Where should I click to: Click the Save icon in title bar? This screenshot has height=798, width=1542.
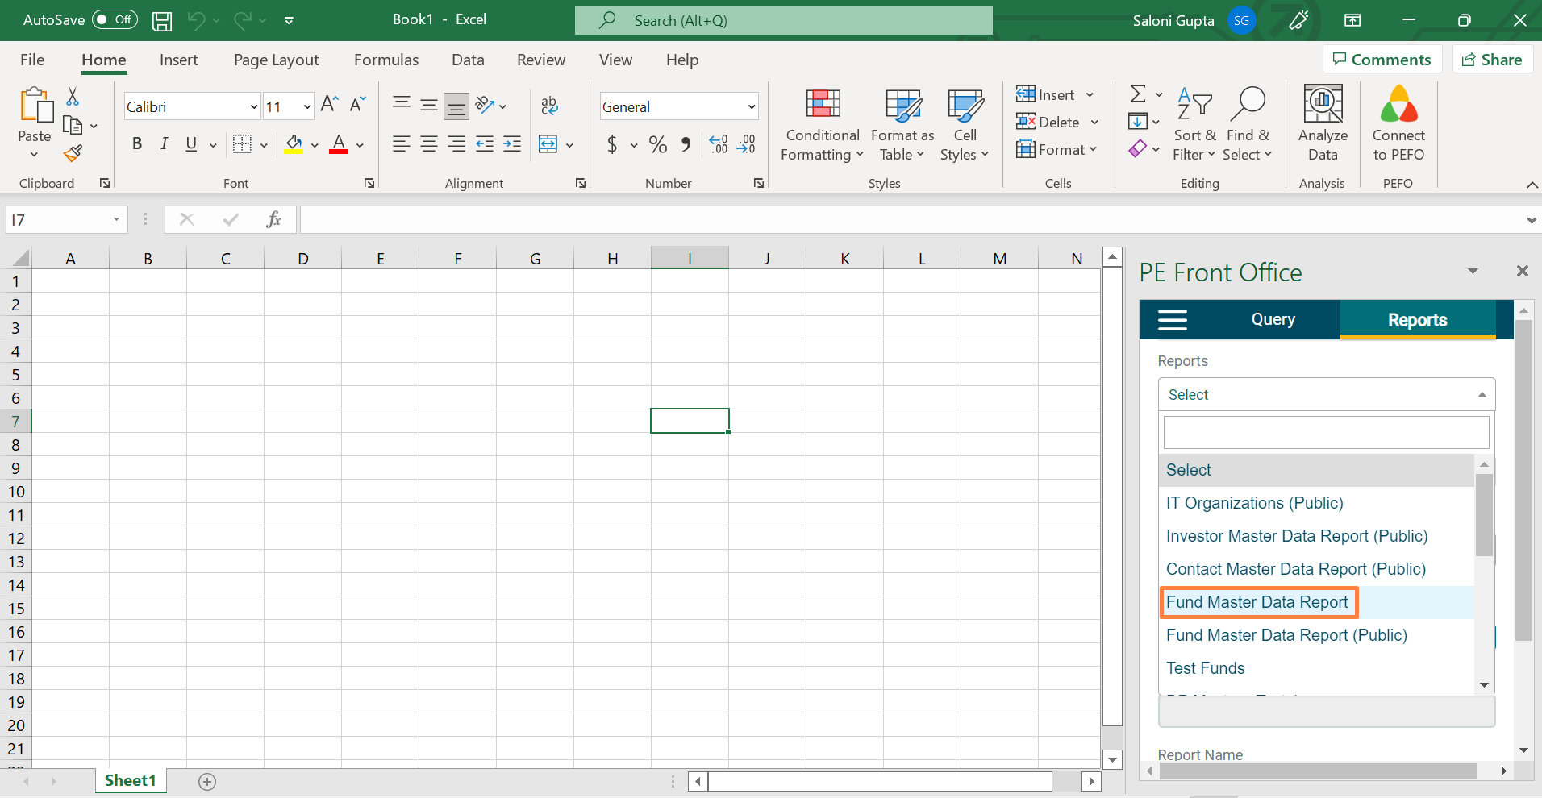[162, 21]
